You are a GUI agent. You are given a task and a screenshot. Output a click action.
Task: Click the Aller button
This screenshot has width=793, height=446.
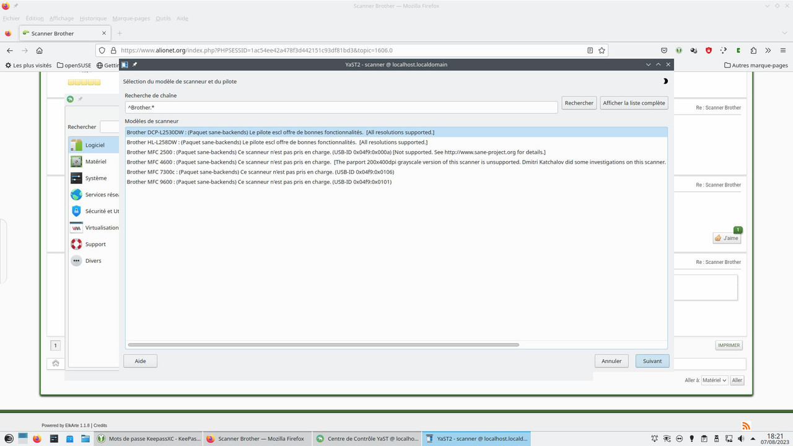tap(737, 380)
